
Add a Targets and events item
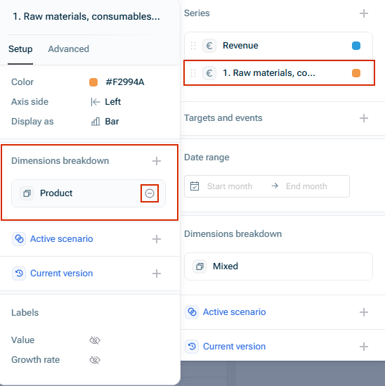[x=364, y=118]
